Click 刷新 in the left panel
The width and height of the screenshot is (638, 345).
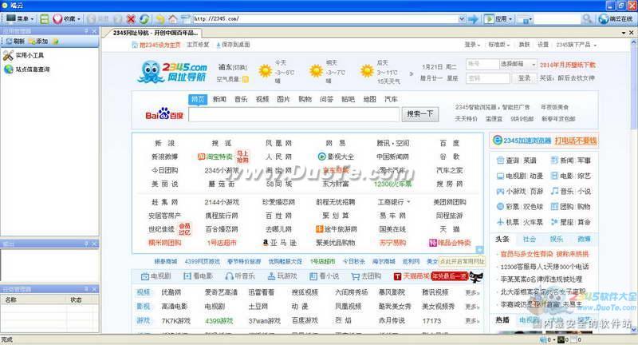pyautogui.click(x=15, y=42)
